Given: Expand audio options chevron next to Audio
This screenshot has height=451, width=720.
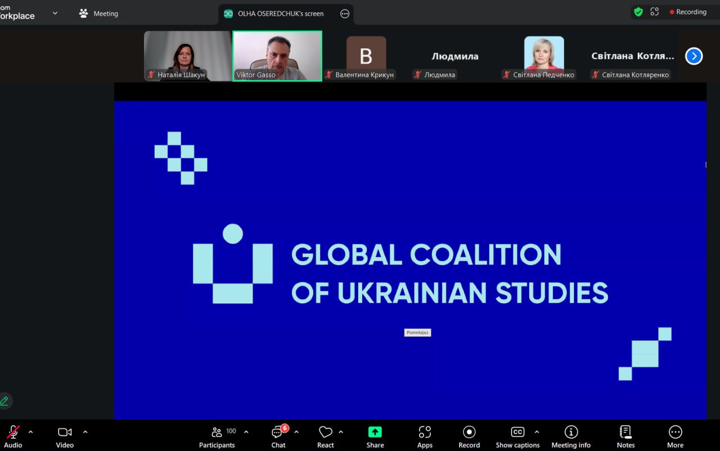Looking at the screenshot, I should [30, 432].
